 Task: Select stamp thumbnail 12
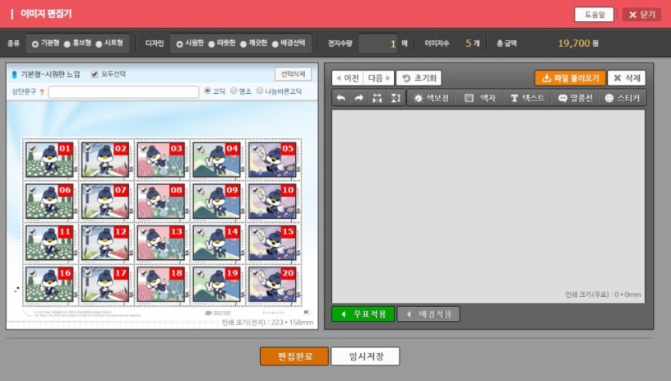click(105, 243)
